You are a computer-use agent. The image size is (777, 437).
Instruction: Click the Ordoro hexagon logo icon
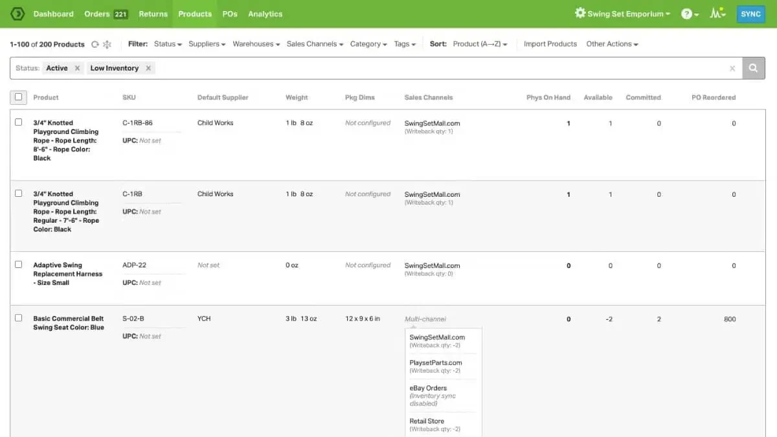click(17, 14)
